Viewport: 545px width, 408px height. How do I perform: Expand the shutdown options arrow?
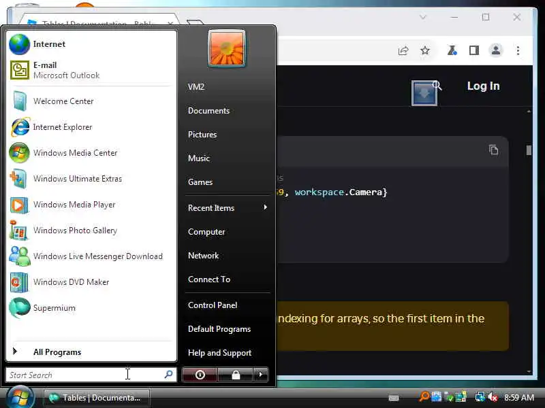[261, 375]
